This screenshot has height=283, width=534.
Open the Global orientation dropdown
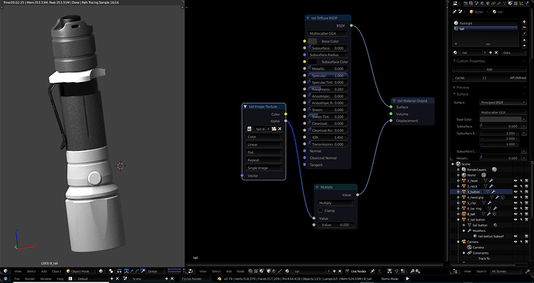pos(156,271)
